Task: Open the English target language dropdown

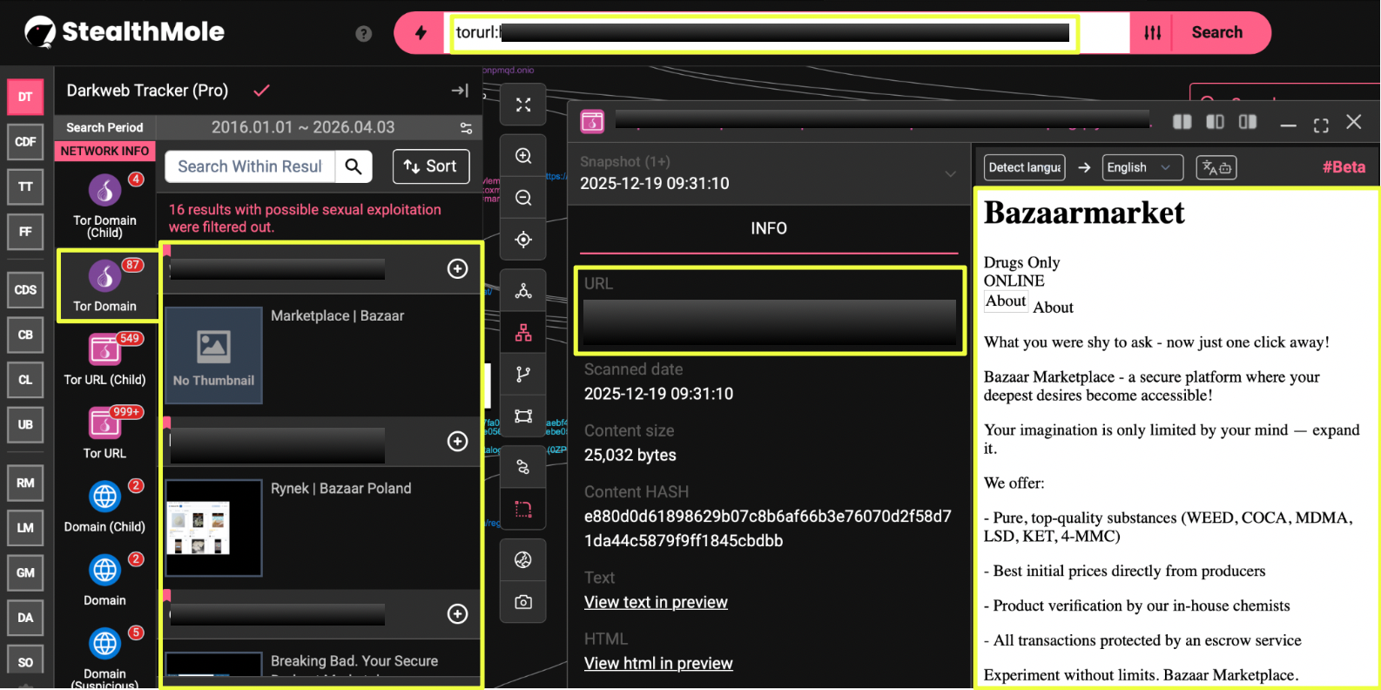Action: [x=1142, y=167]
